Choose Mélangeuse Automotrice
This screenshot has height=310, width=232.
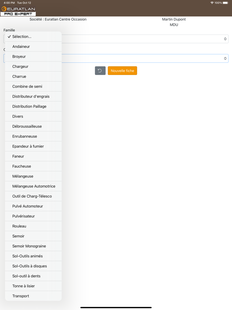(33, 186)
